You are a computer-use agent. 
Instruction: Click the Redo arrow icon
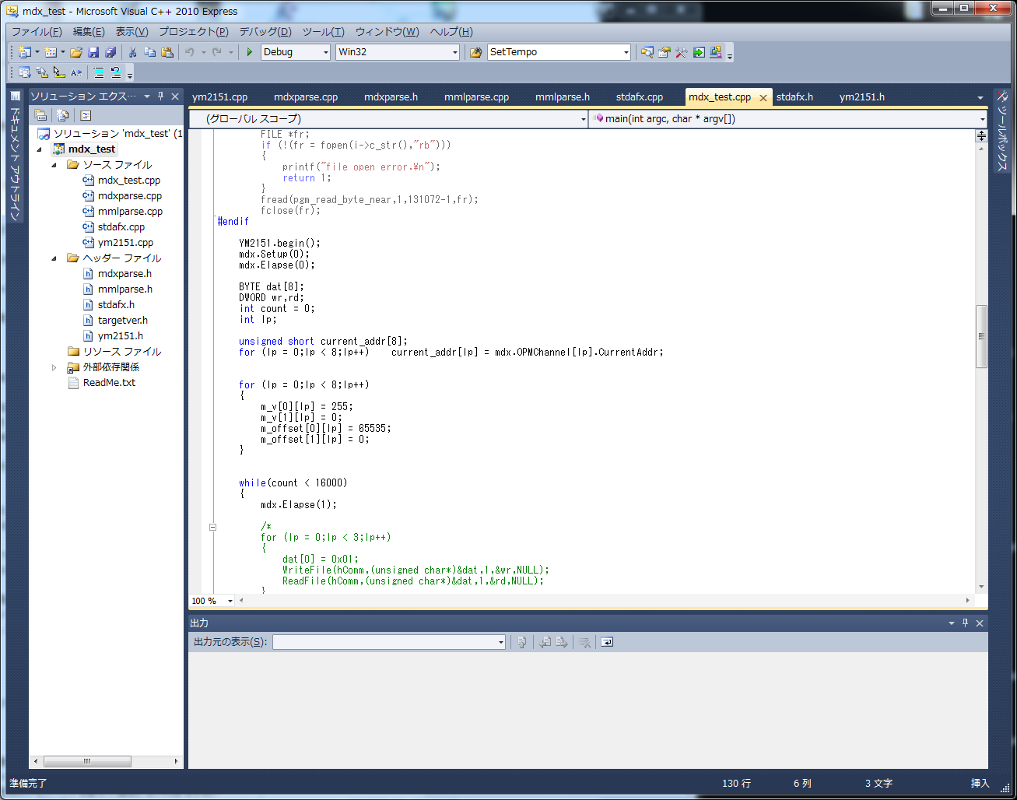point(217,52)
